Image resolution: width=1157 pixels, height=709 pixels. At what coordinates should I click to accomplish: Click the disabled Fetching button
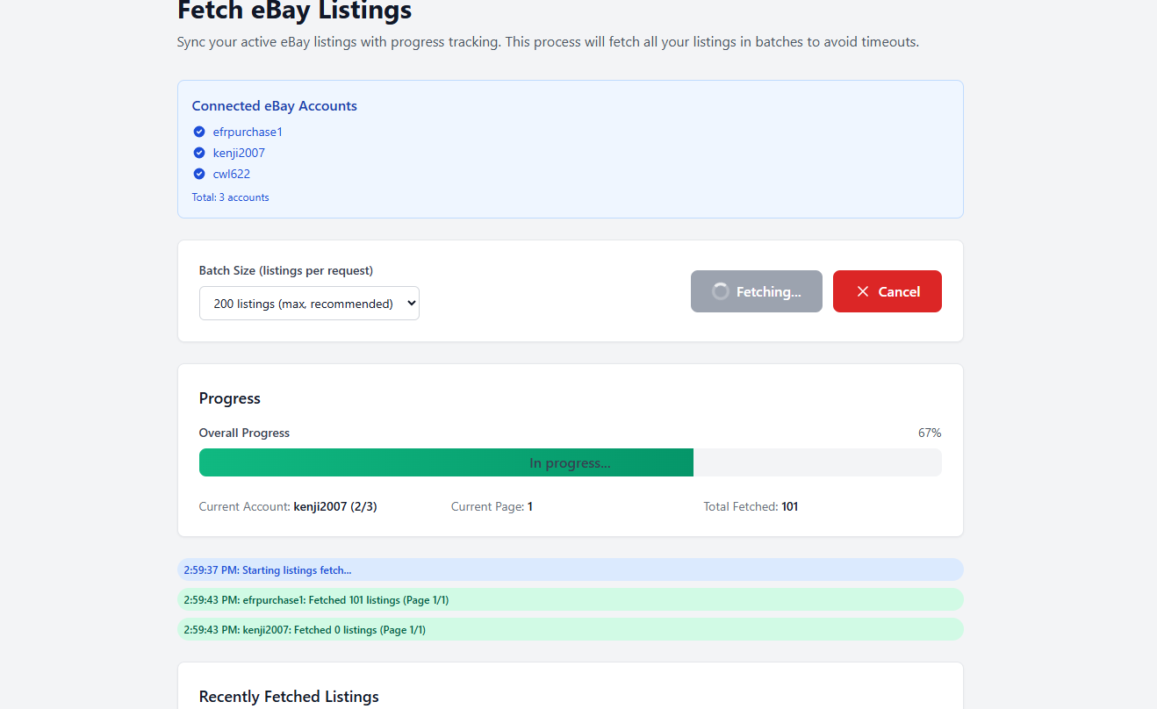(x=756, y=291)
